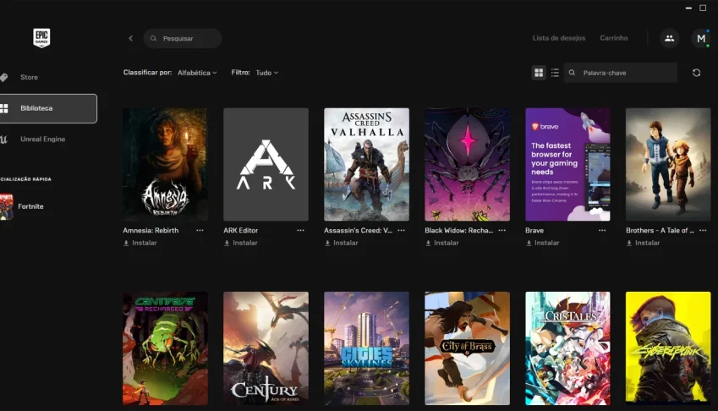The height and width of the screenshot is (411, 718).
Task: Open the M profile avatar
Action: point(700,38)
